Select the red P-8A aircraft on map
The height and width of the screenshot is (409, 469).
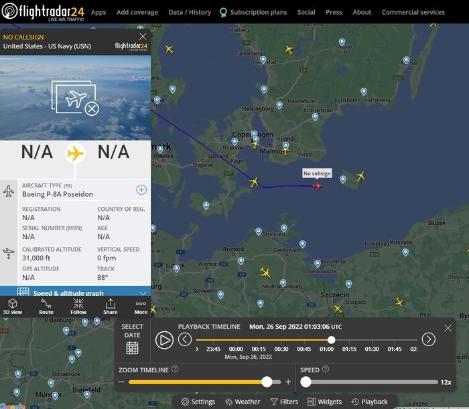pos(317,186)
